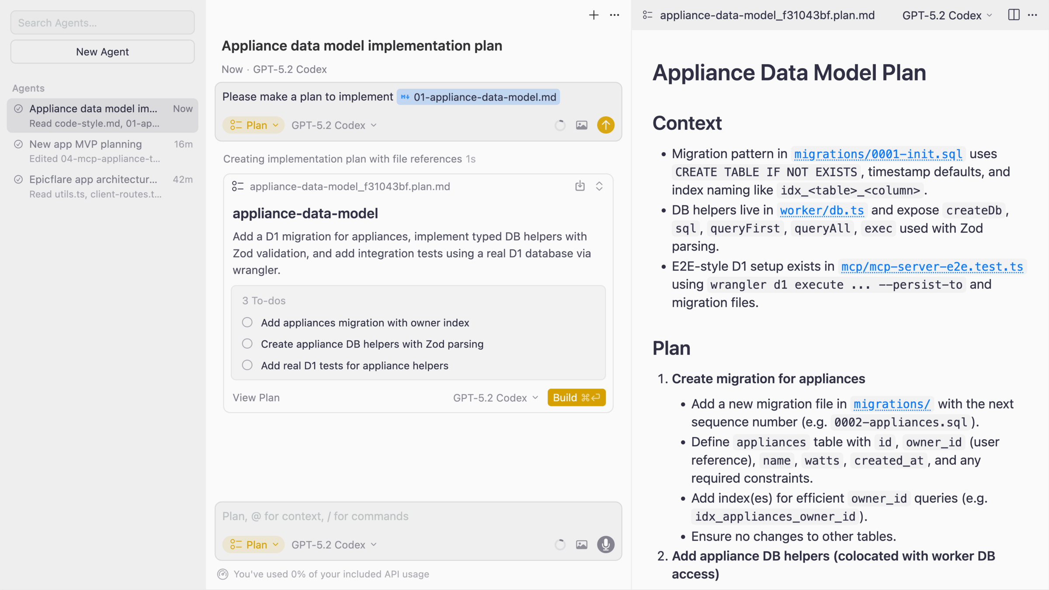Click the orange send arrow button
This screenshot has height=590, width=1049.
pyautogui.click(x=605, y=125)
